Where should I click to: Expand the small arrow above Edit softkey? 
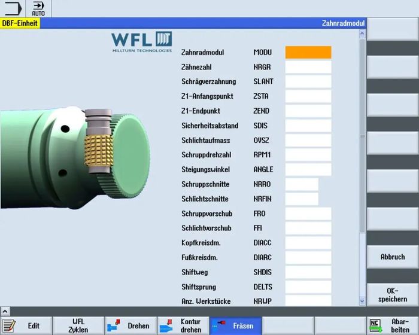click(x=5, y=312)
